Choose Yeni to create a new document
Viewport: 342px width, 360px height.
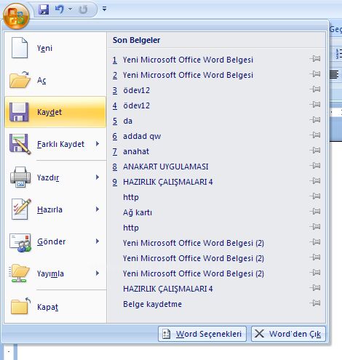click(x=55, y=48)
